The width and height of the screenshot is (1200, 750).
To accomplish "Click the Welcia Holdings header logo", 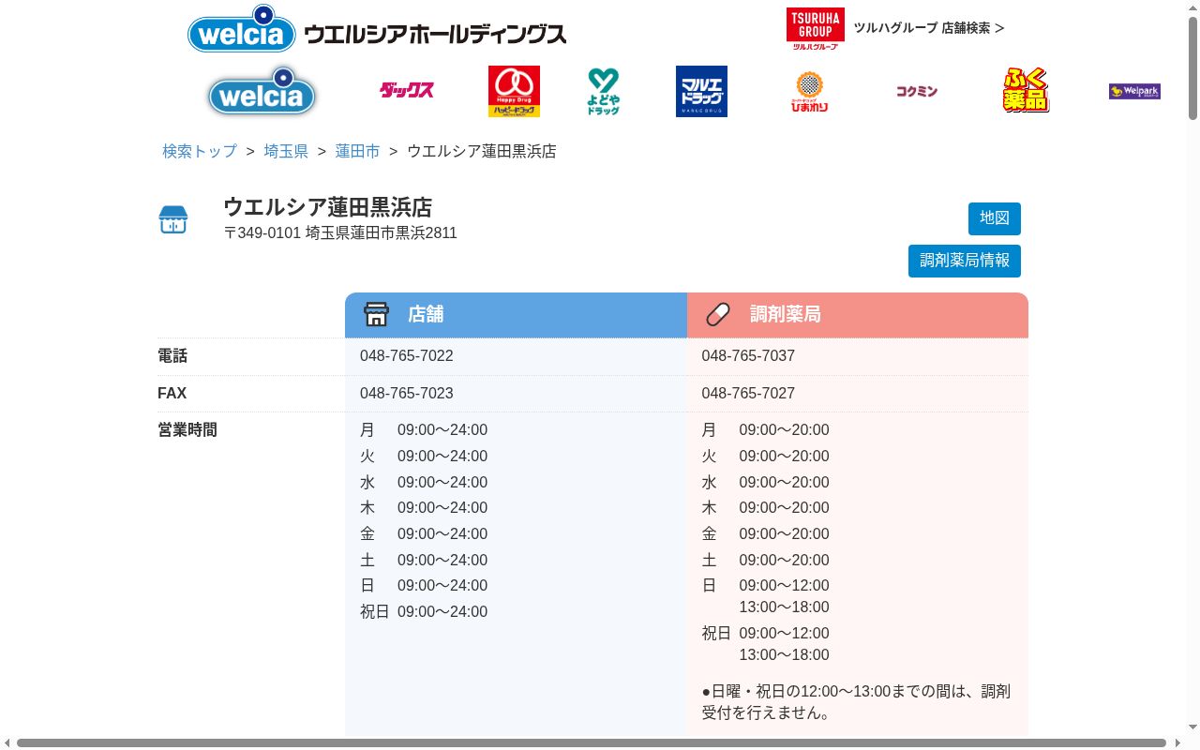I will coord(377,29).
